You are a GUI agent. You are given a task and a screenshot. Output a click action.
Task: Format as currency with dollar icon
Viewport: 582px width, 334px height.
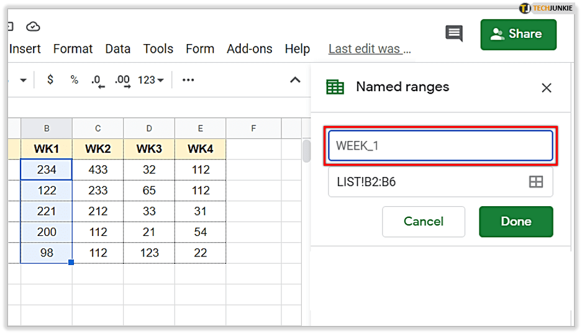click(x=50, y=79)
